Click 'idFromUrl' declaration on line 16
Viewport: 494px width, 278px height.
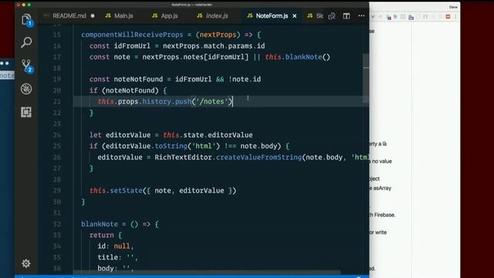tap(132, 46)
